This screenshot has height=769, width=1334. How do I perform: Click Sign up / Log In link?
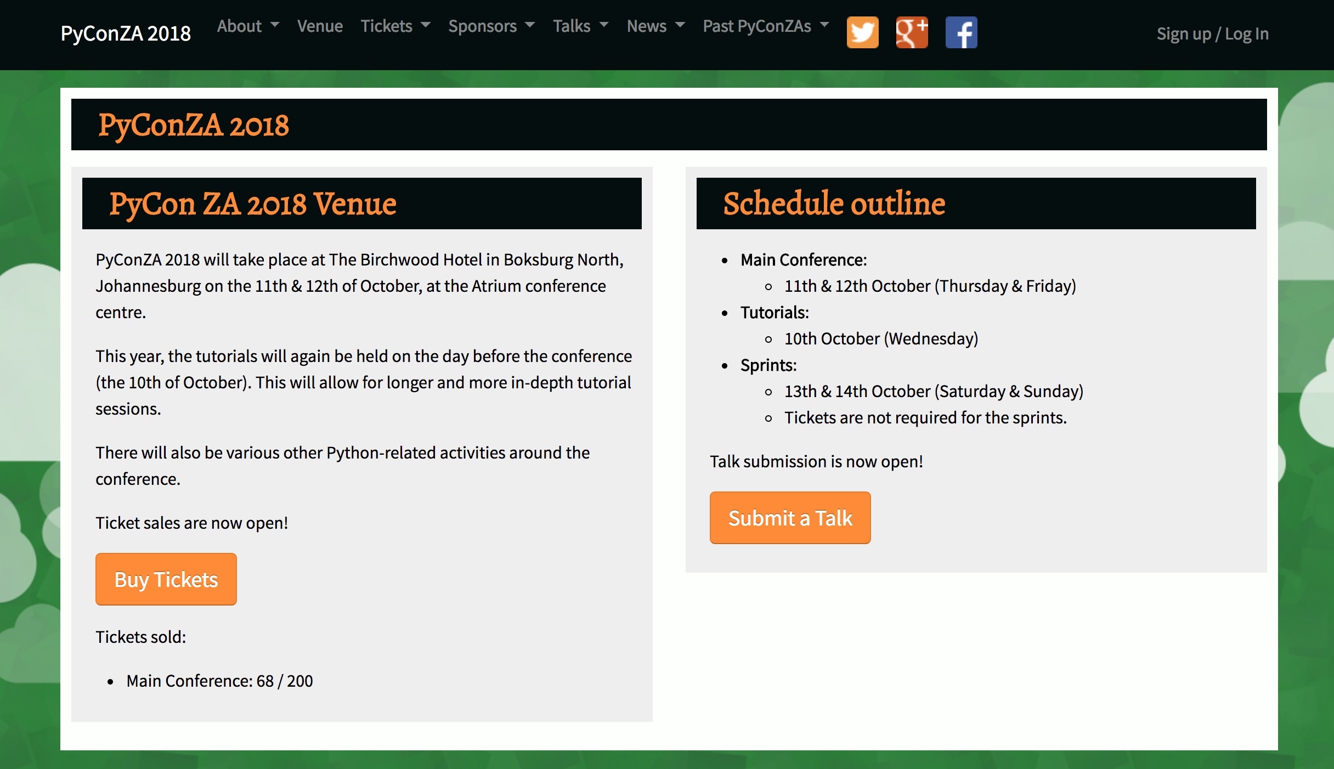pyautogui.click(x=1212, y=34)
